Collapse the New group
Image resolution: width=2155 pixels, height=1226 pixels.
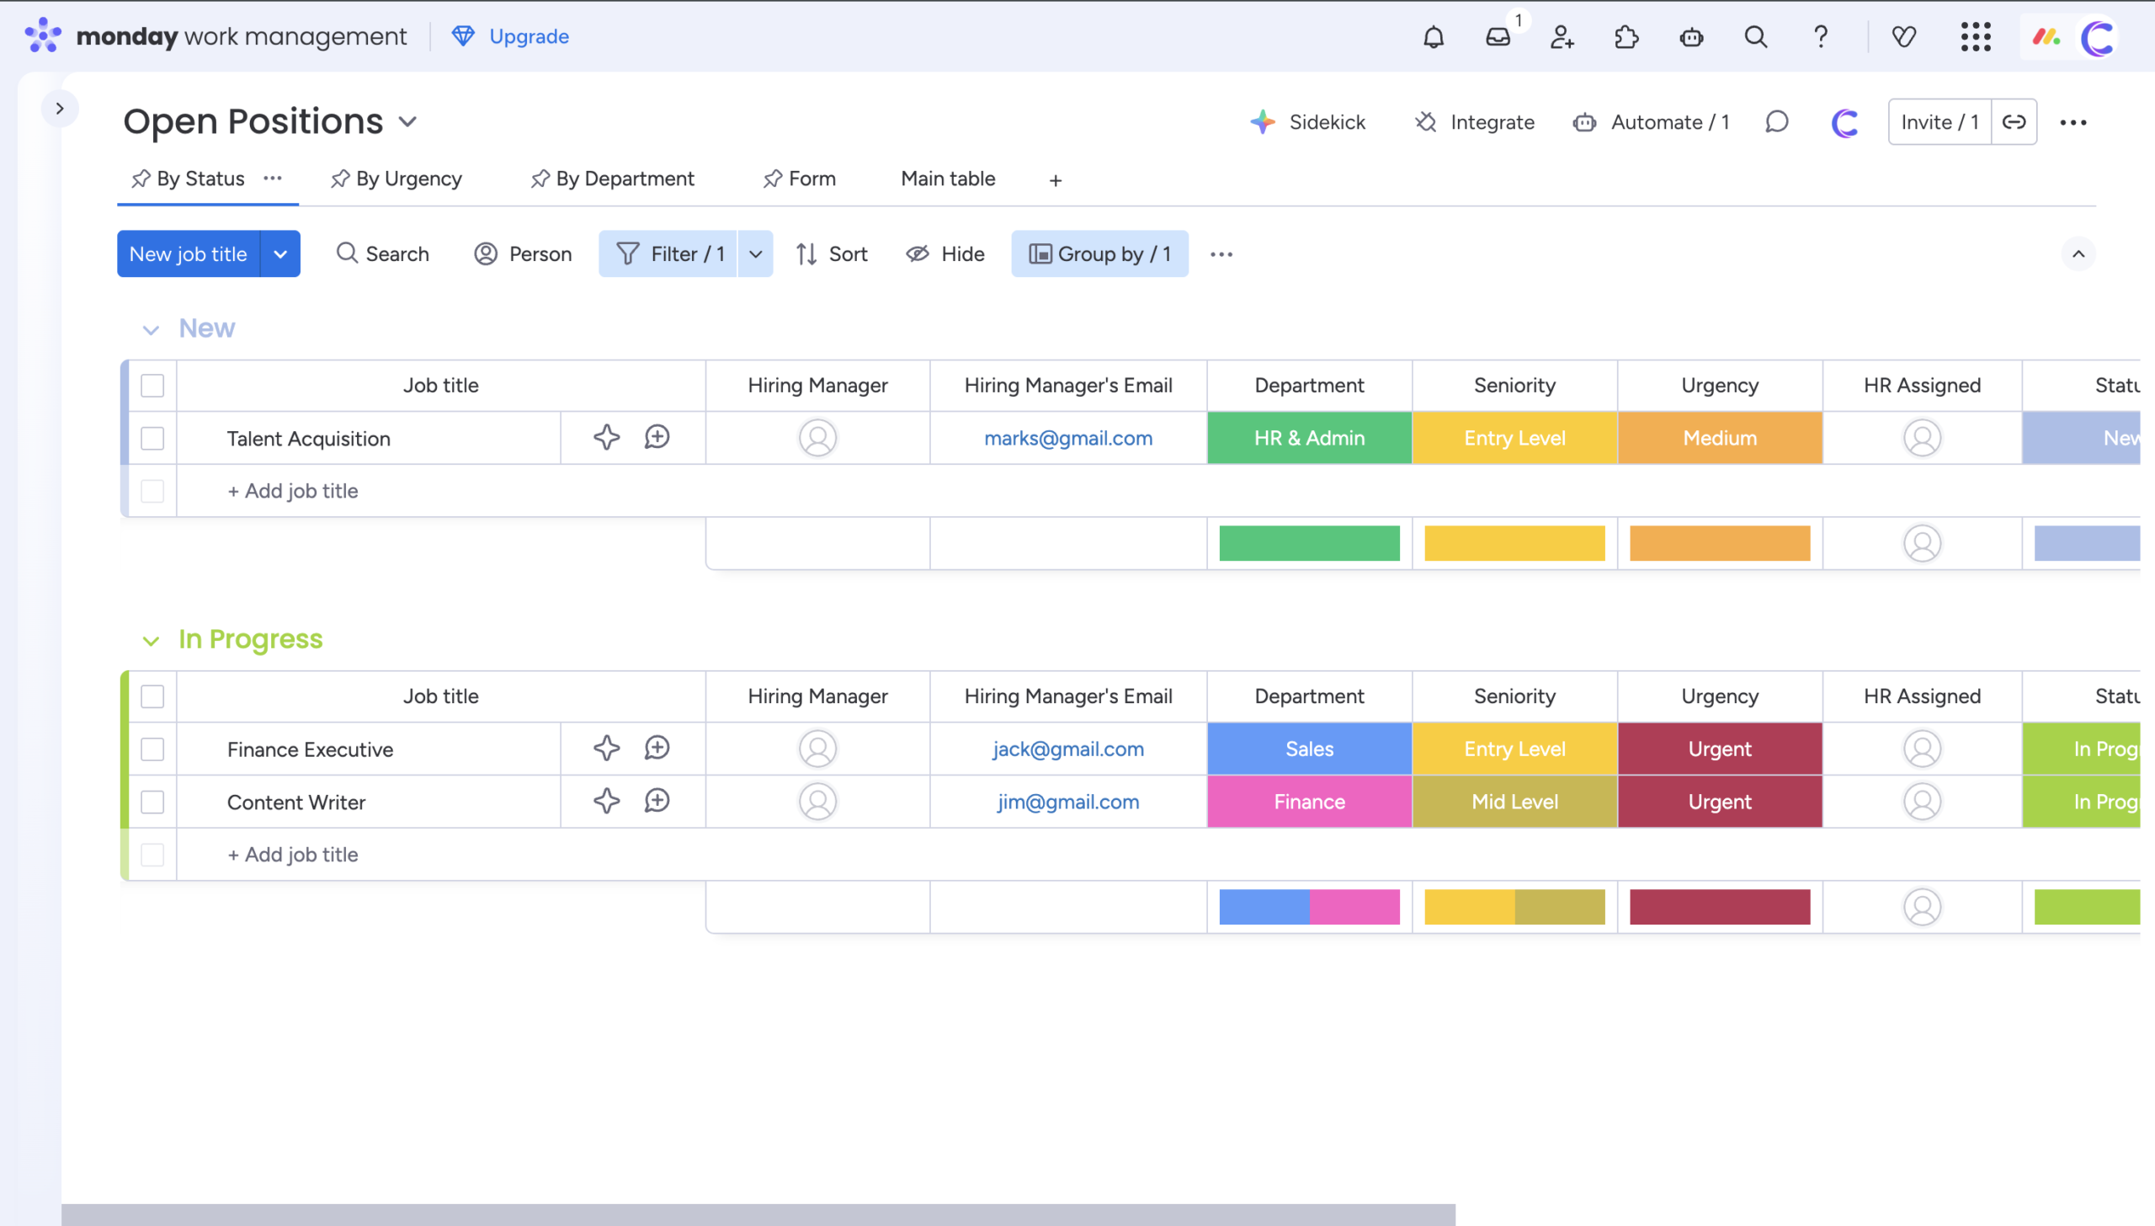point(151,329)
